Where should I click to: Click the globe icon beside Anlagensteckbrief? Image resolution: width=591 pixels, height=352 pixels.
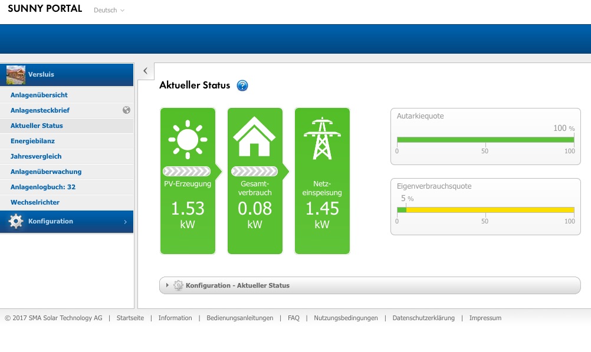pyautogui.click(x=126, y=110)
